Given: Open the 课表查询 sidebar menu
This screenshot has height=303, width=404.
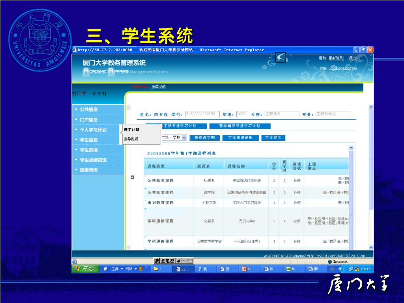Looking at the screenshot, I should pos(89,170).
